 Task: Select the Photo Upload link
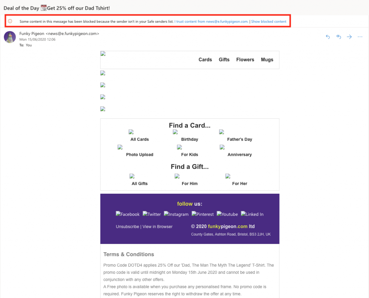pos(139,154)
